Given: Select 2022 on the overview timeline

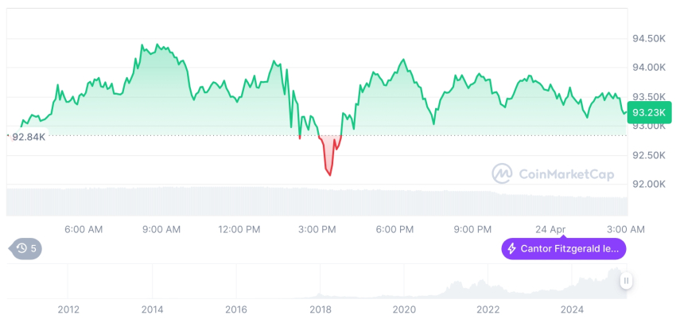Looking at the screenshot, I should (x=488, y=309).
